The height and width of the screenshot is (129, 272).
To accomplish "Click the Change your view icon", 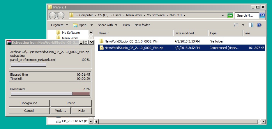I will click(236, 25).
